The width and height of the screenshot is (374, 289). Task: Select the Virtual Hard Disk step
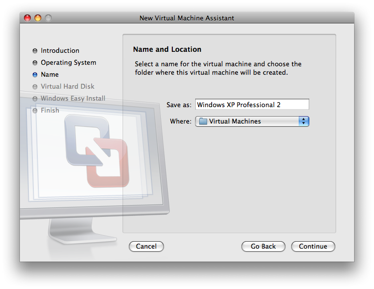68,86
